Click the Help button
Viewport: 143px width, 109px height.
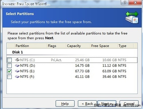65,104
